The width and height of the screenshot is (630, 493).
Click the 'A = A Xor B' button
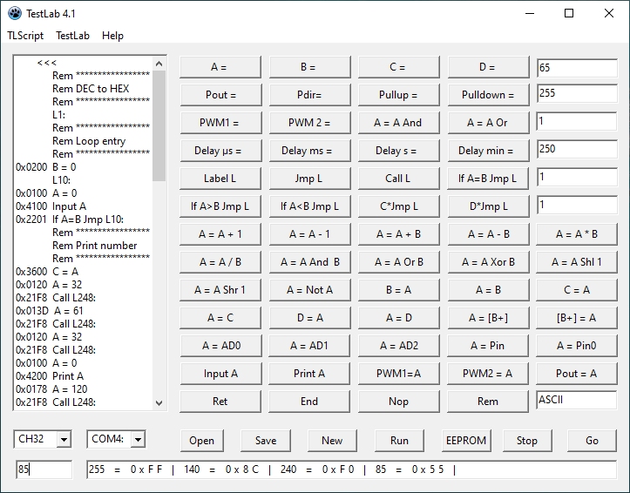pos(488,262)
